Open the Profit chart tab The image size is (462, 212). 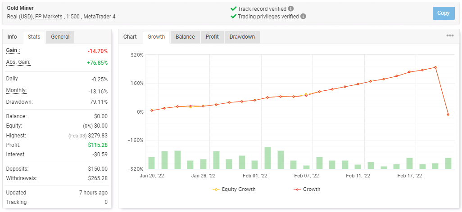(212, 37)
